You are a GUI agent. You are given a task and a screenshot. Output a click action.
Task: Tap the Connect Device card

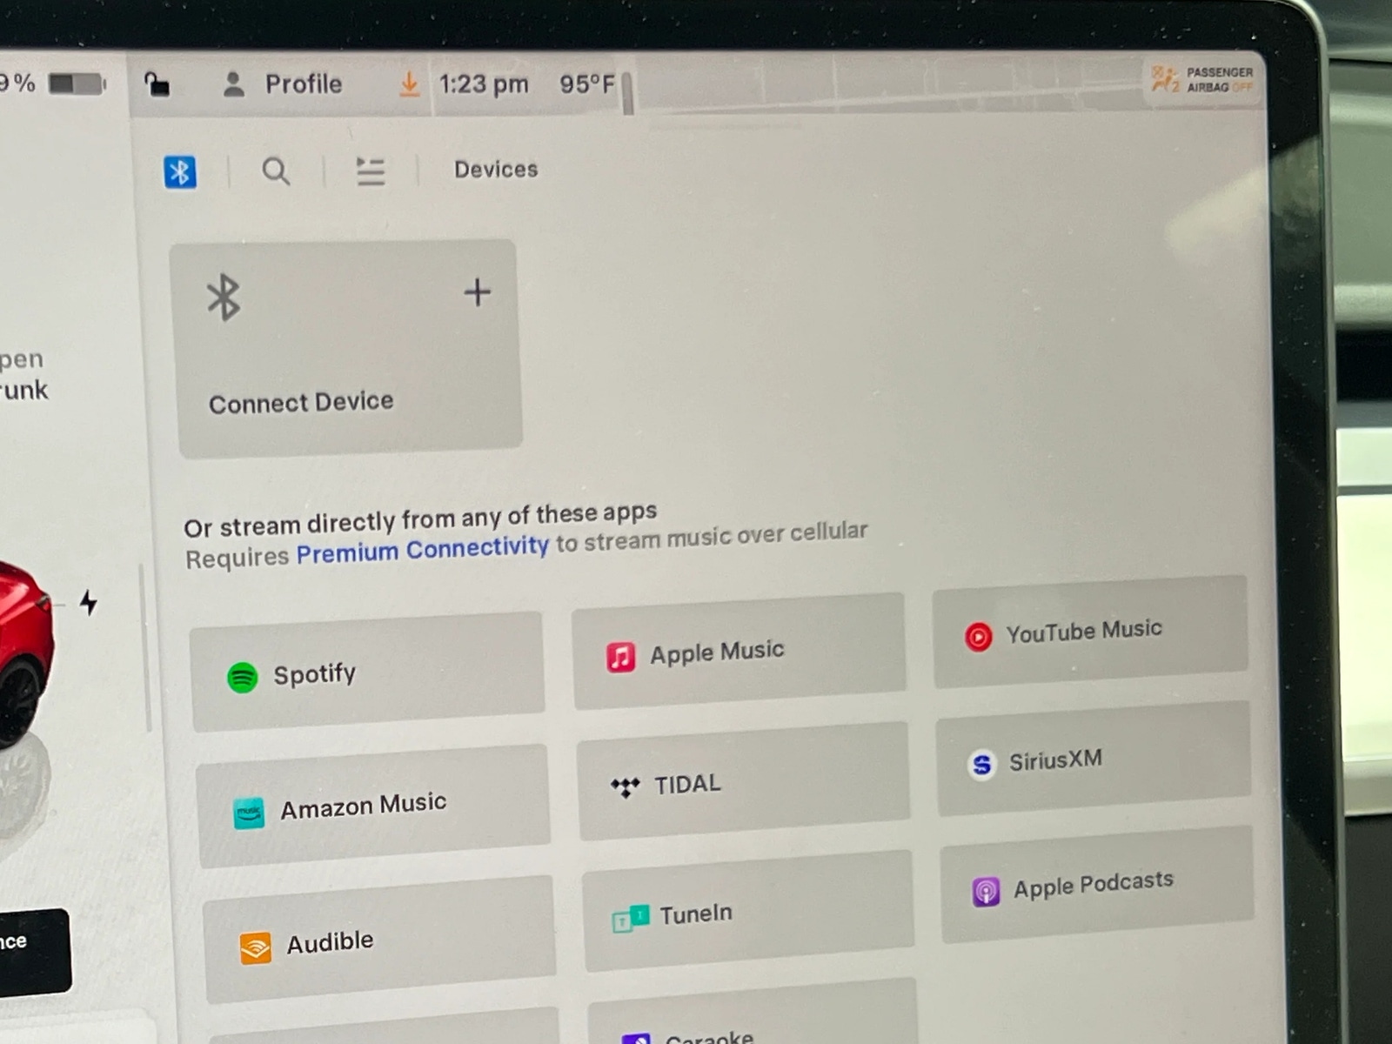click(x=346, y=348)
